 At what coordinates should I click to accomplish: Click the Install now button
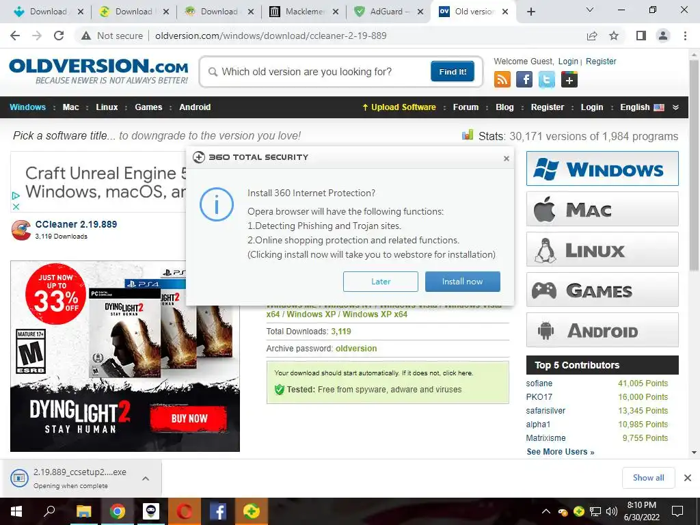pyautogui.click(x=463, y=282)
